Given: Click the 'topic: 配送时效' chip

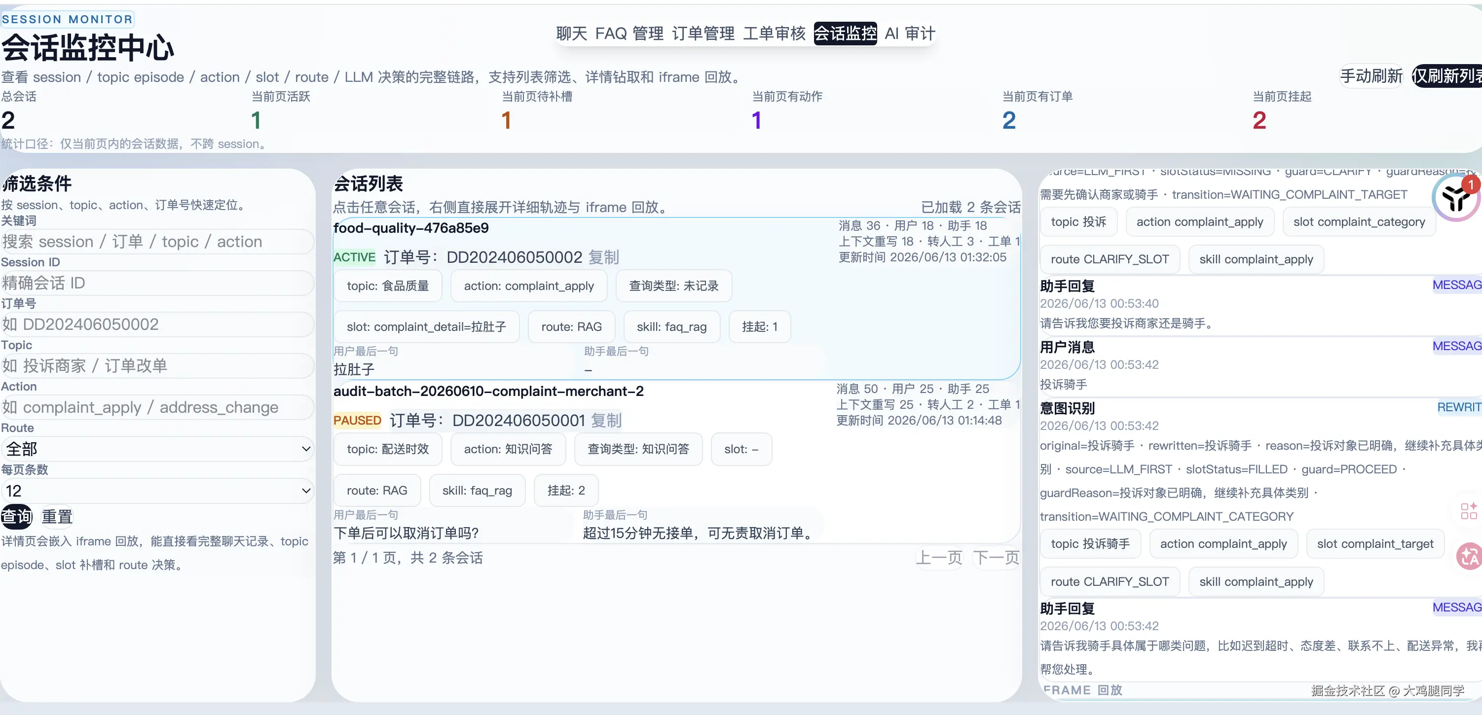Looking at the screenshot, I should tap(388, 449).
